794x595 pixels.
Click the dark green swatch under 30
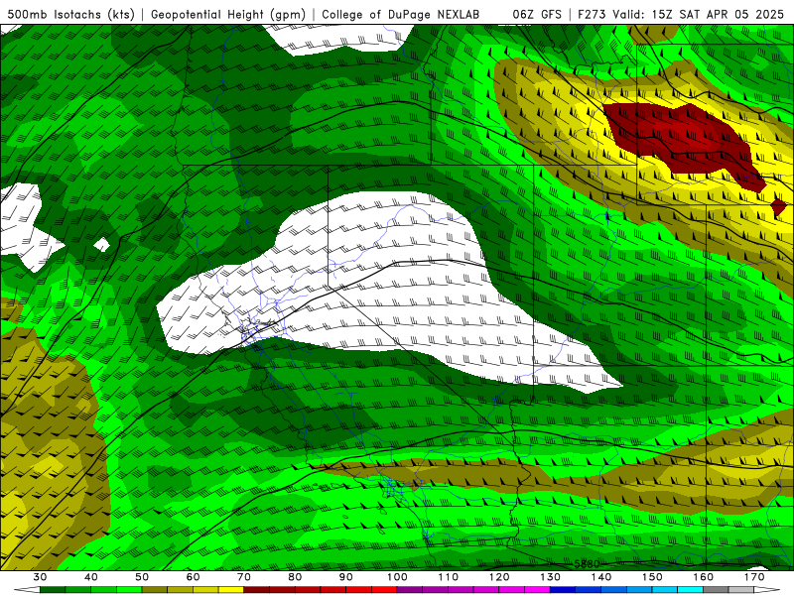[x=53, y=590]
